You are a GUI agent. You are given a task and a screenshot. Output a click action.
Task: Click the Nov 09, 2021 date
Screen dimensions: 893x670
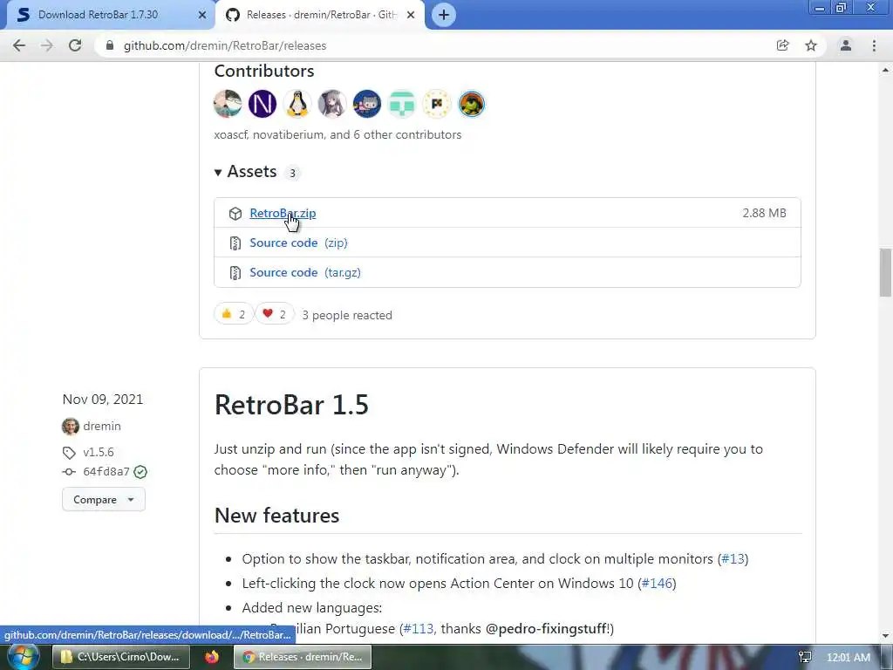[103, 400]
